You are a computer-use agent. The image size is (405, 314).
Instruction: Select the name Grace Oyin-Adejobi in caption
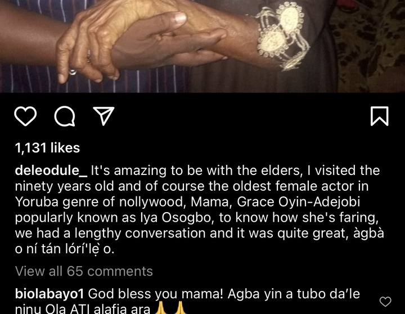pos(298,202)
